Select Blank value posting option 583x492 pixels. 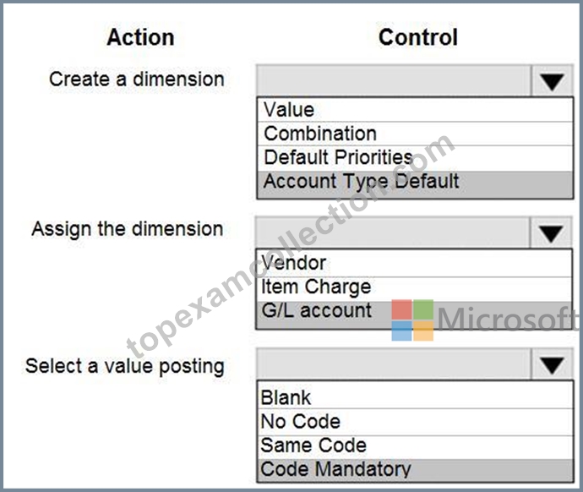[x=415, y=396]
